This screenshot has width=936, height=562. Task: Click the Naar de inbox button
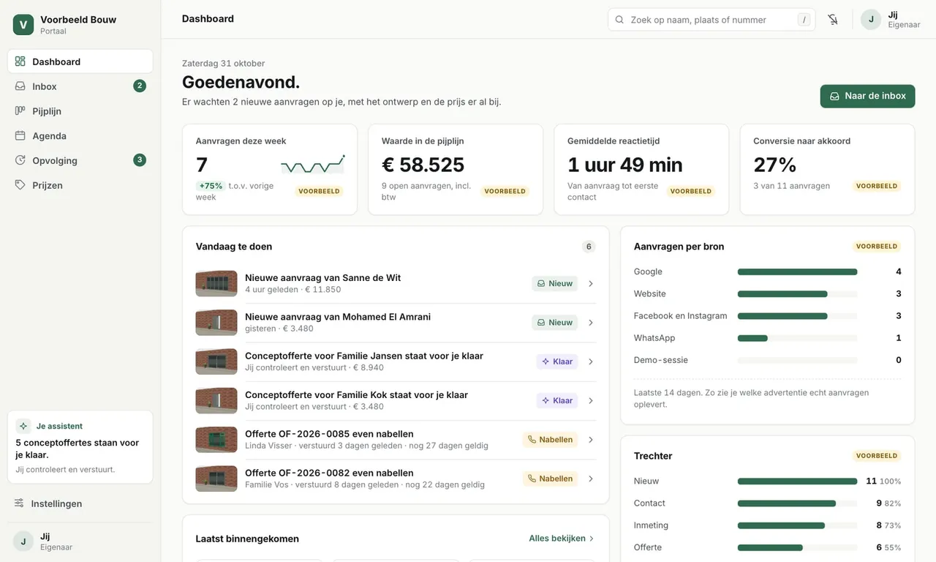coord(867,96)
